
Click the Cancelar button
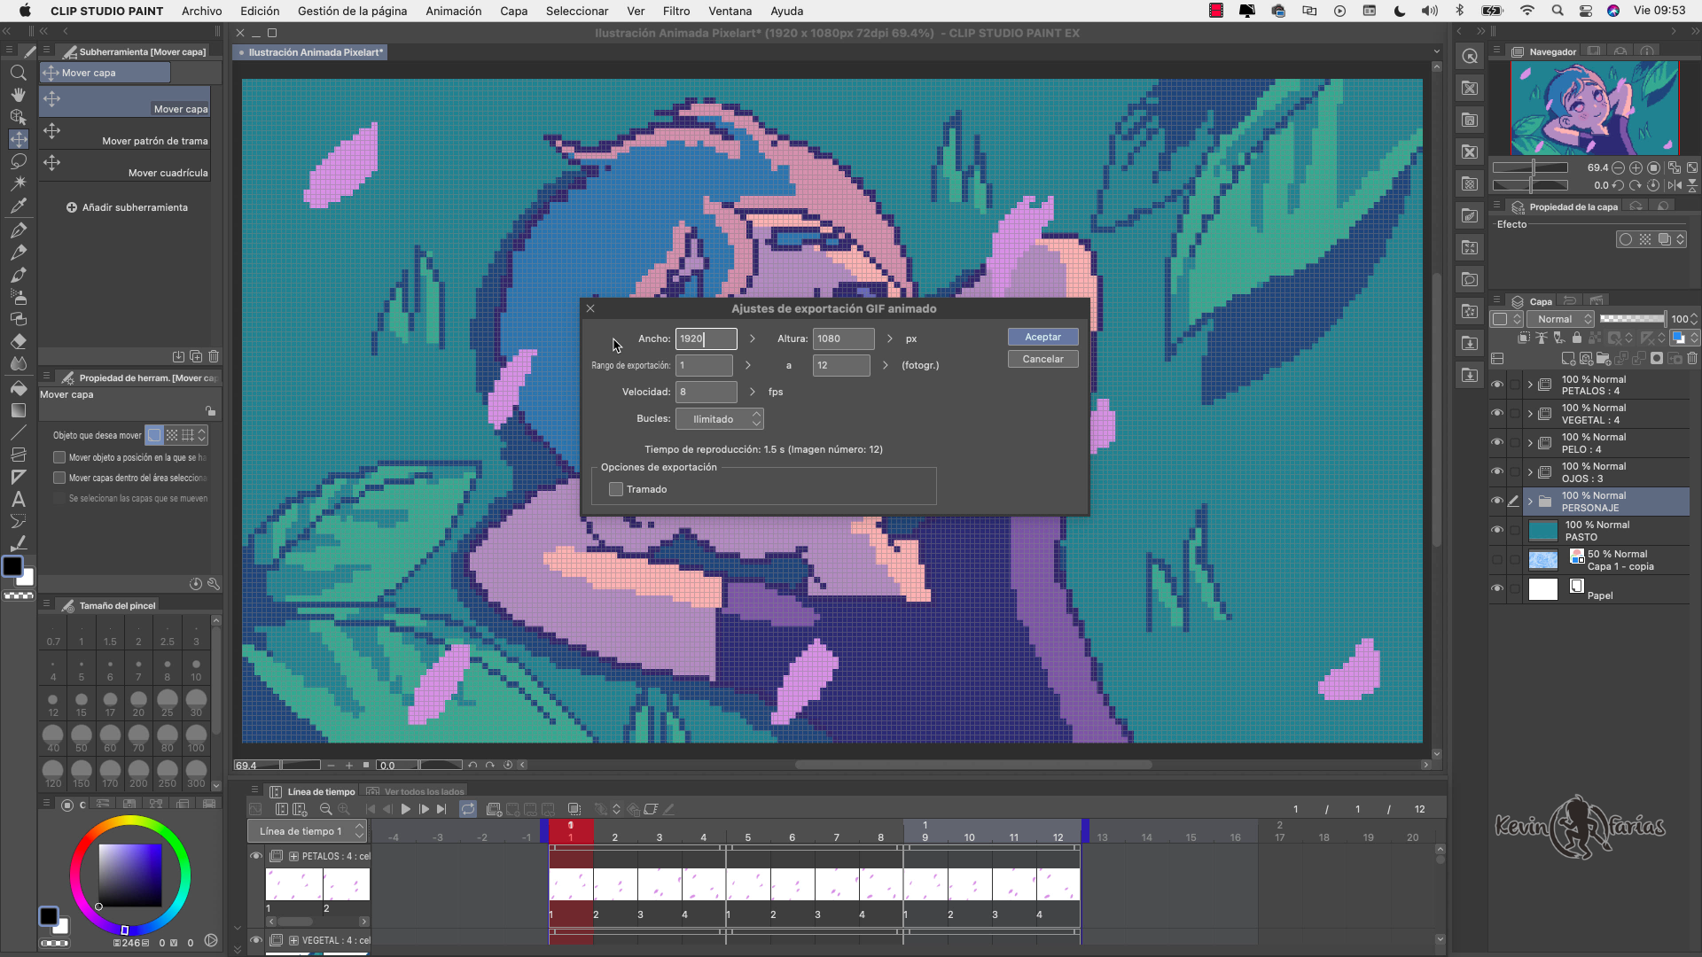1042,359
